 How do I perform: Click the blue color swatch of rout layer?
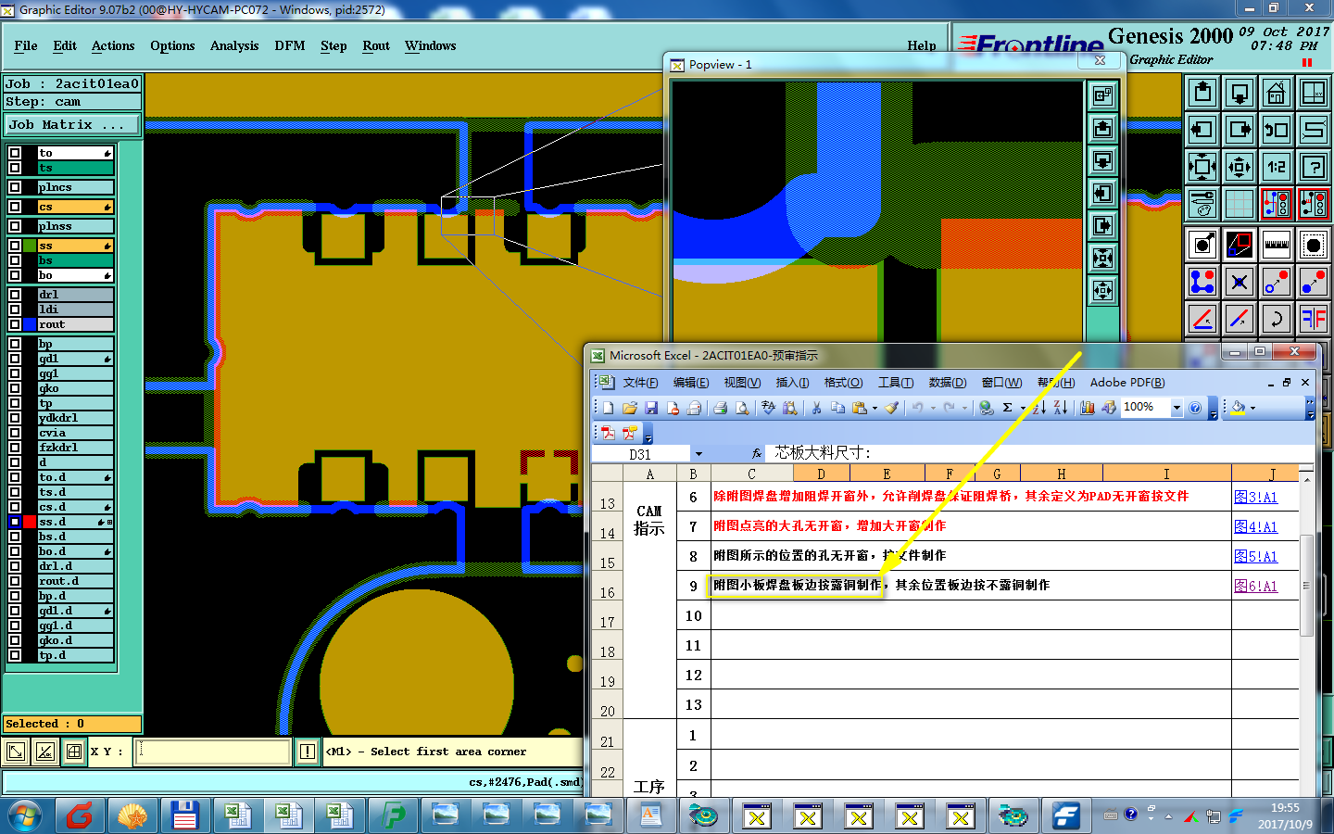coord(30,324)
